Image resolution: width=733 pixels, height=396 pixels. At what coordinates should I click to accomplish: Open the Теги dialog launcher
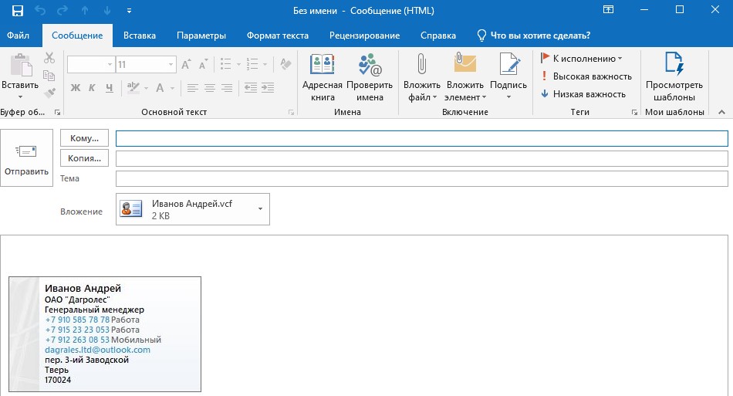(x=634, y=112)
